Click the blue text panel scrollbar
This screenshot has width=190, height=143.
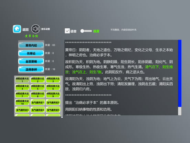(180, 73)
